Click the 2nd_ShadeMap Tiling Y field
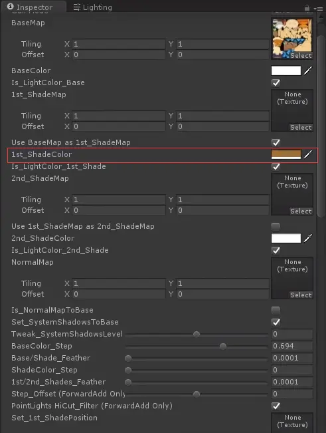The width and height of the screenshot is (326, 433). point(222,200)
